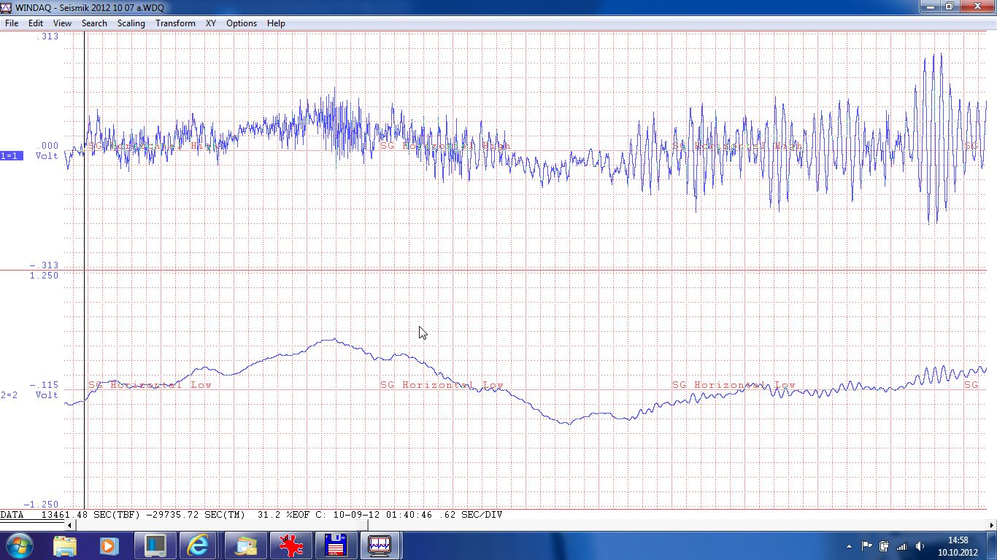Open Internet Explorer from the taskbar

pyautogui.click(x=198, y=545)
